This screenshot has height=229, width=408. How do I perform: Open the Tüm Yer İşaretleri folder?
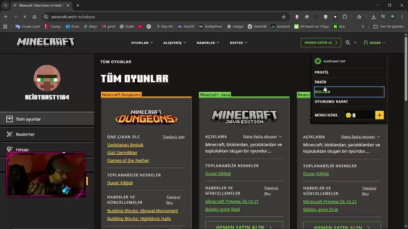[x=389, y=26]
